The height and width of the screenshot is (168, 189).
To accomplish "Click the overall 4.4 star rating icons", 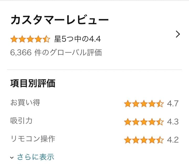I will point(30,39).
